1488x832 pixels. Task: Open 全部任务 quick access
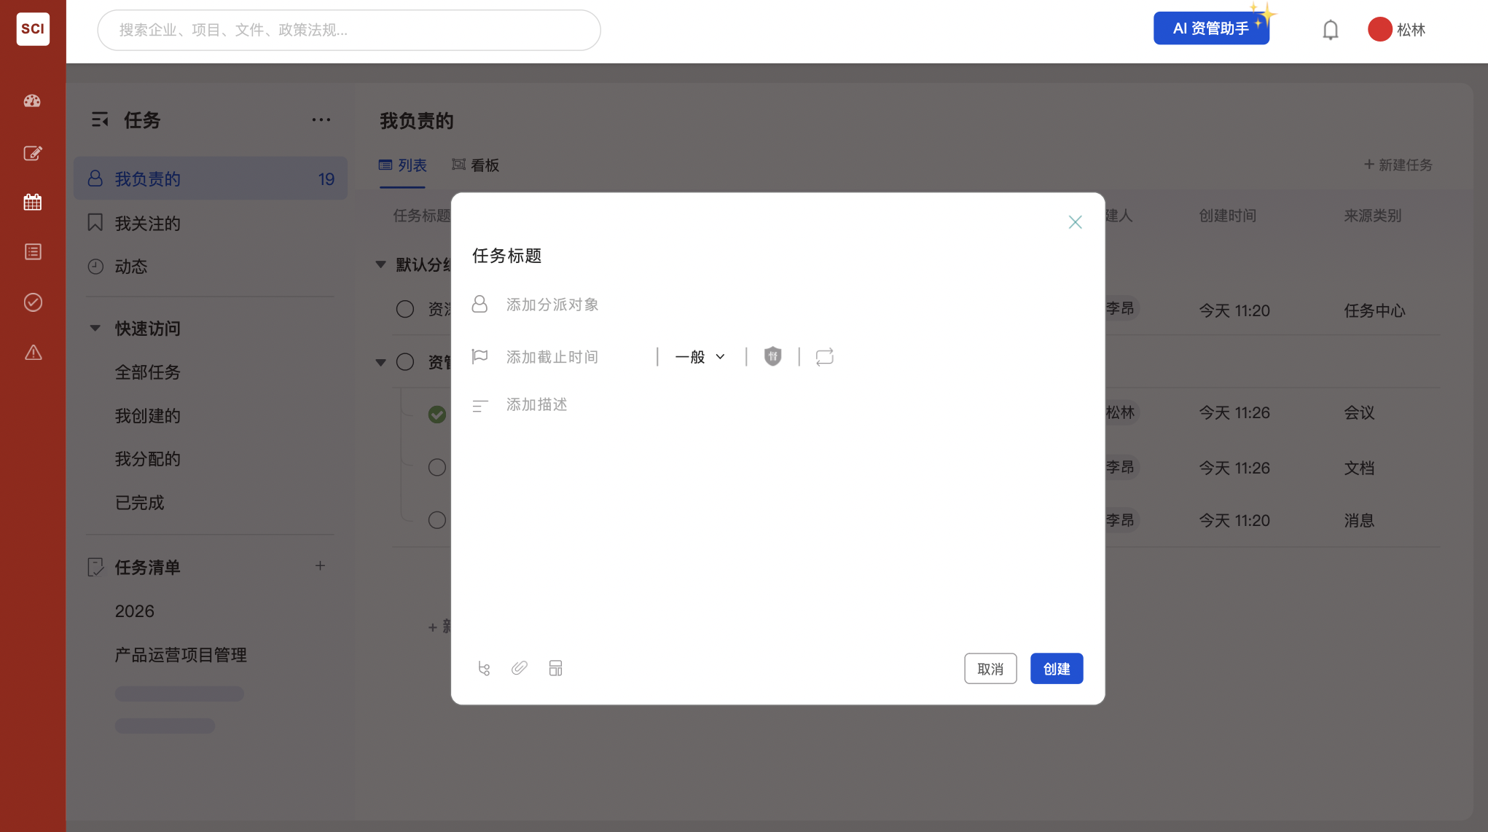tap(148, 372)
